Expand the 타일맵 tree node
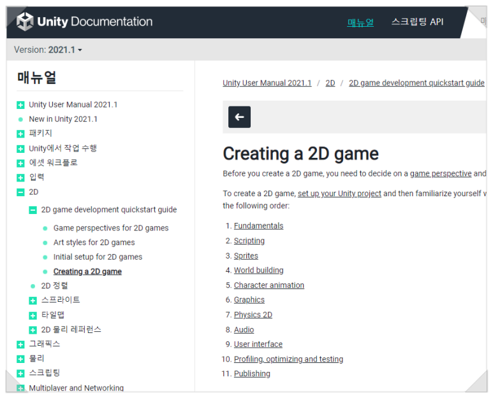 click(x=33, y=315)
